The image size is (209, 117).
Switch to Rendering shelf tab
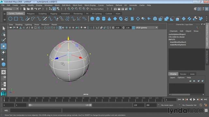(x=78, y=14)
